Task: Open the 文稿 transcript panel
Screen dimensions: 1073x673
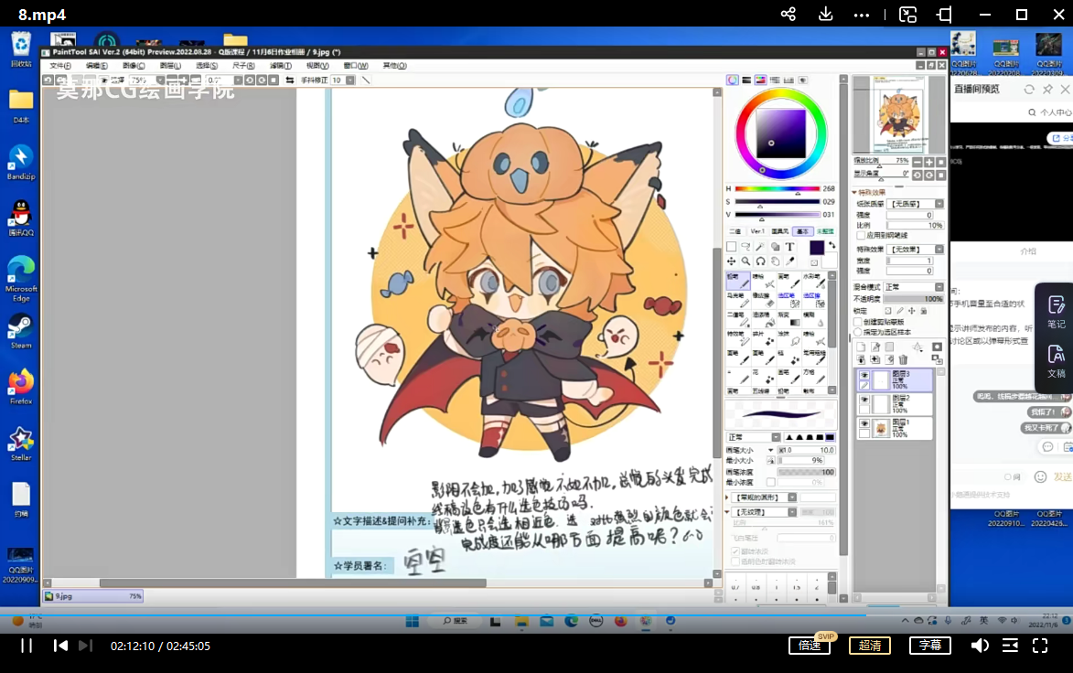Action: pos(1056,362)
